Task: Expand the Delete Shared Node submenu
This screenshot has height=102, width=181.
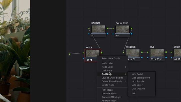Action: [113, 81]
